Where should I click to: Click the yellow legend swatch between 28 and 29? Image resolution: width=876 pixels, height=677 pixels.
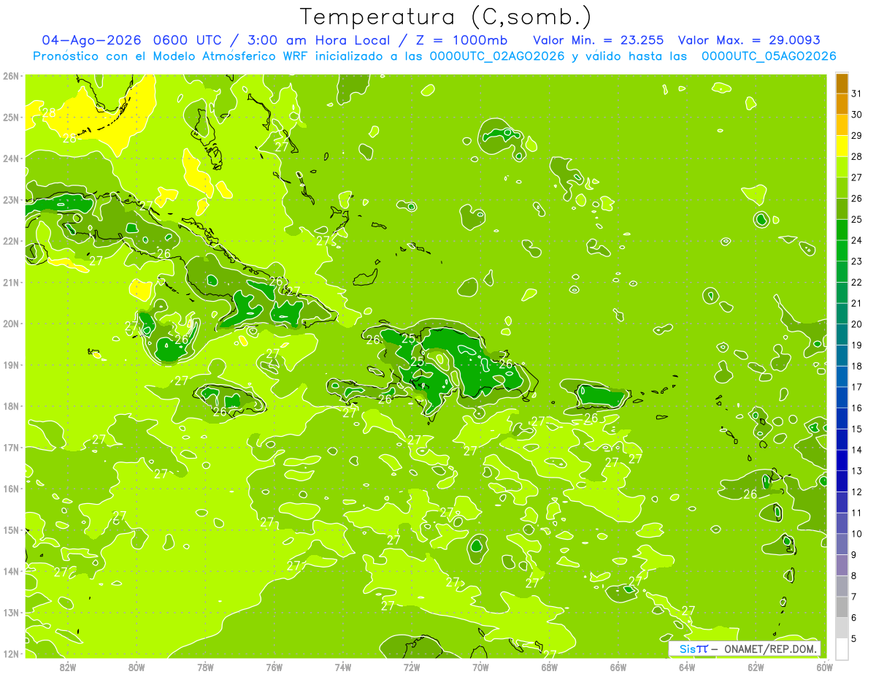(x=842, y=146)
